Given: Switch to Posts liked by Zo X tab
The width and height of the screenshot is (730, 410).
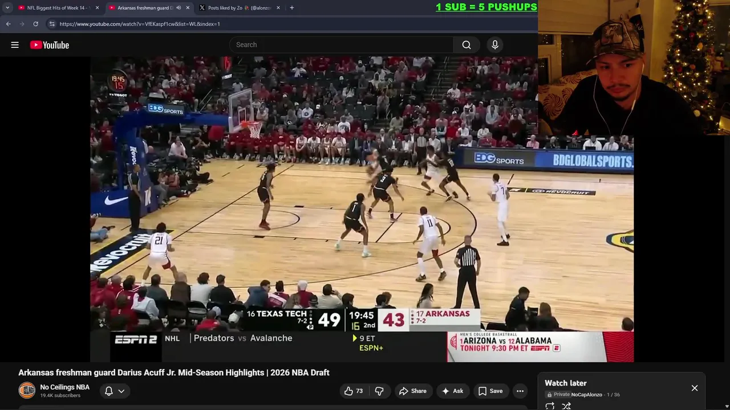Looking at the screenshot, I should (239, 8).
